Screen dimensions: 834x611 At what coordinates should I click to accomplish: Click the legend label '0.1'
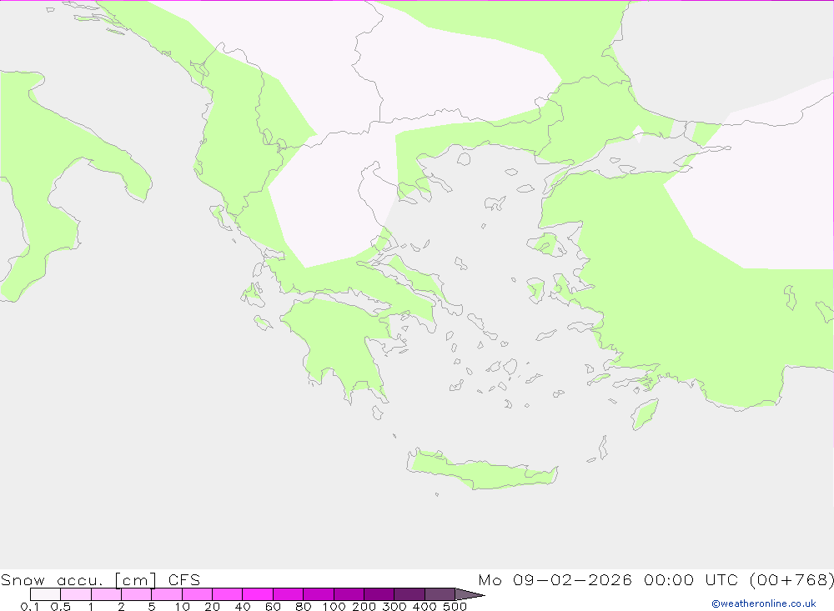pyautogui.click(x=29, y=607)
